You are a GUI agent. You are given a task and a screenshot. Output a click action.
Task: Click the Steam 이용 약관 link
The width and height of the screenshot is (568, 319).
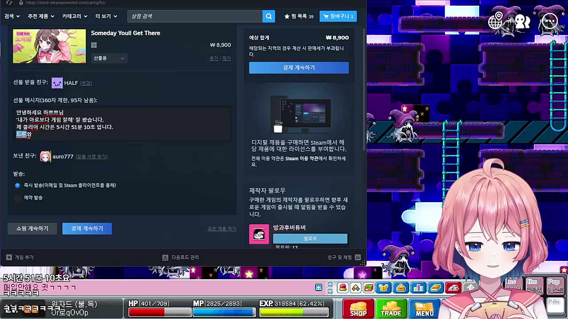[302, 159]
